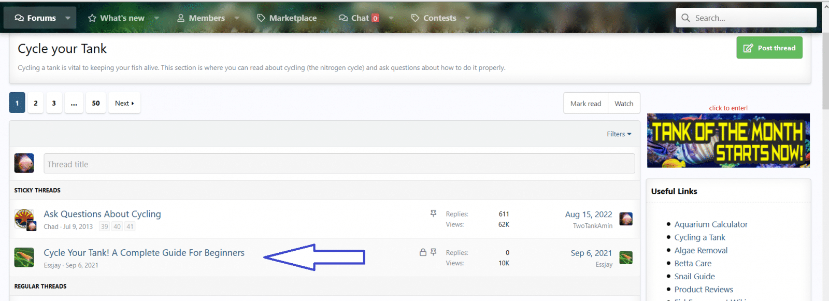Expand the What's new dropdown arrow
The width and height of the screenshot is (829, 301).
point(156,18)
